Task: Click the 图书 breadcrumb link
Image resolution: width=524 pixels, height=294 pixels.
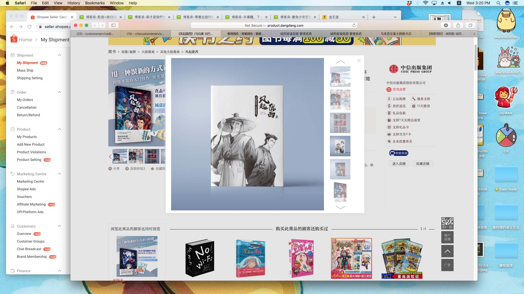Action: [x=112, y=52]
